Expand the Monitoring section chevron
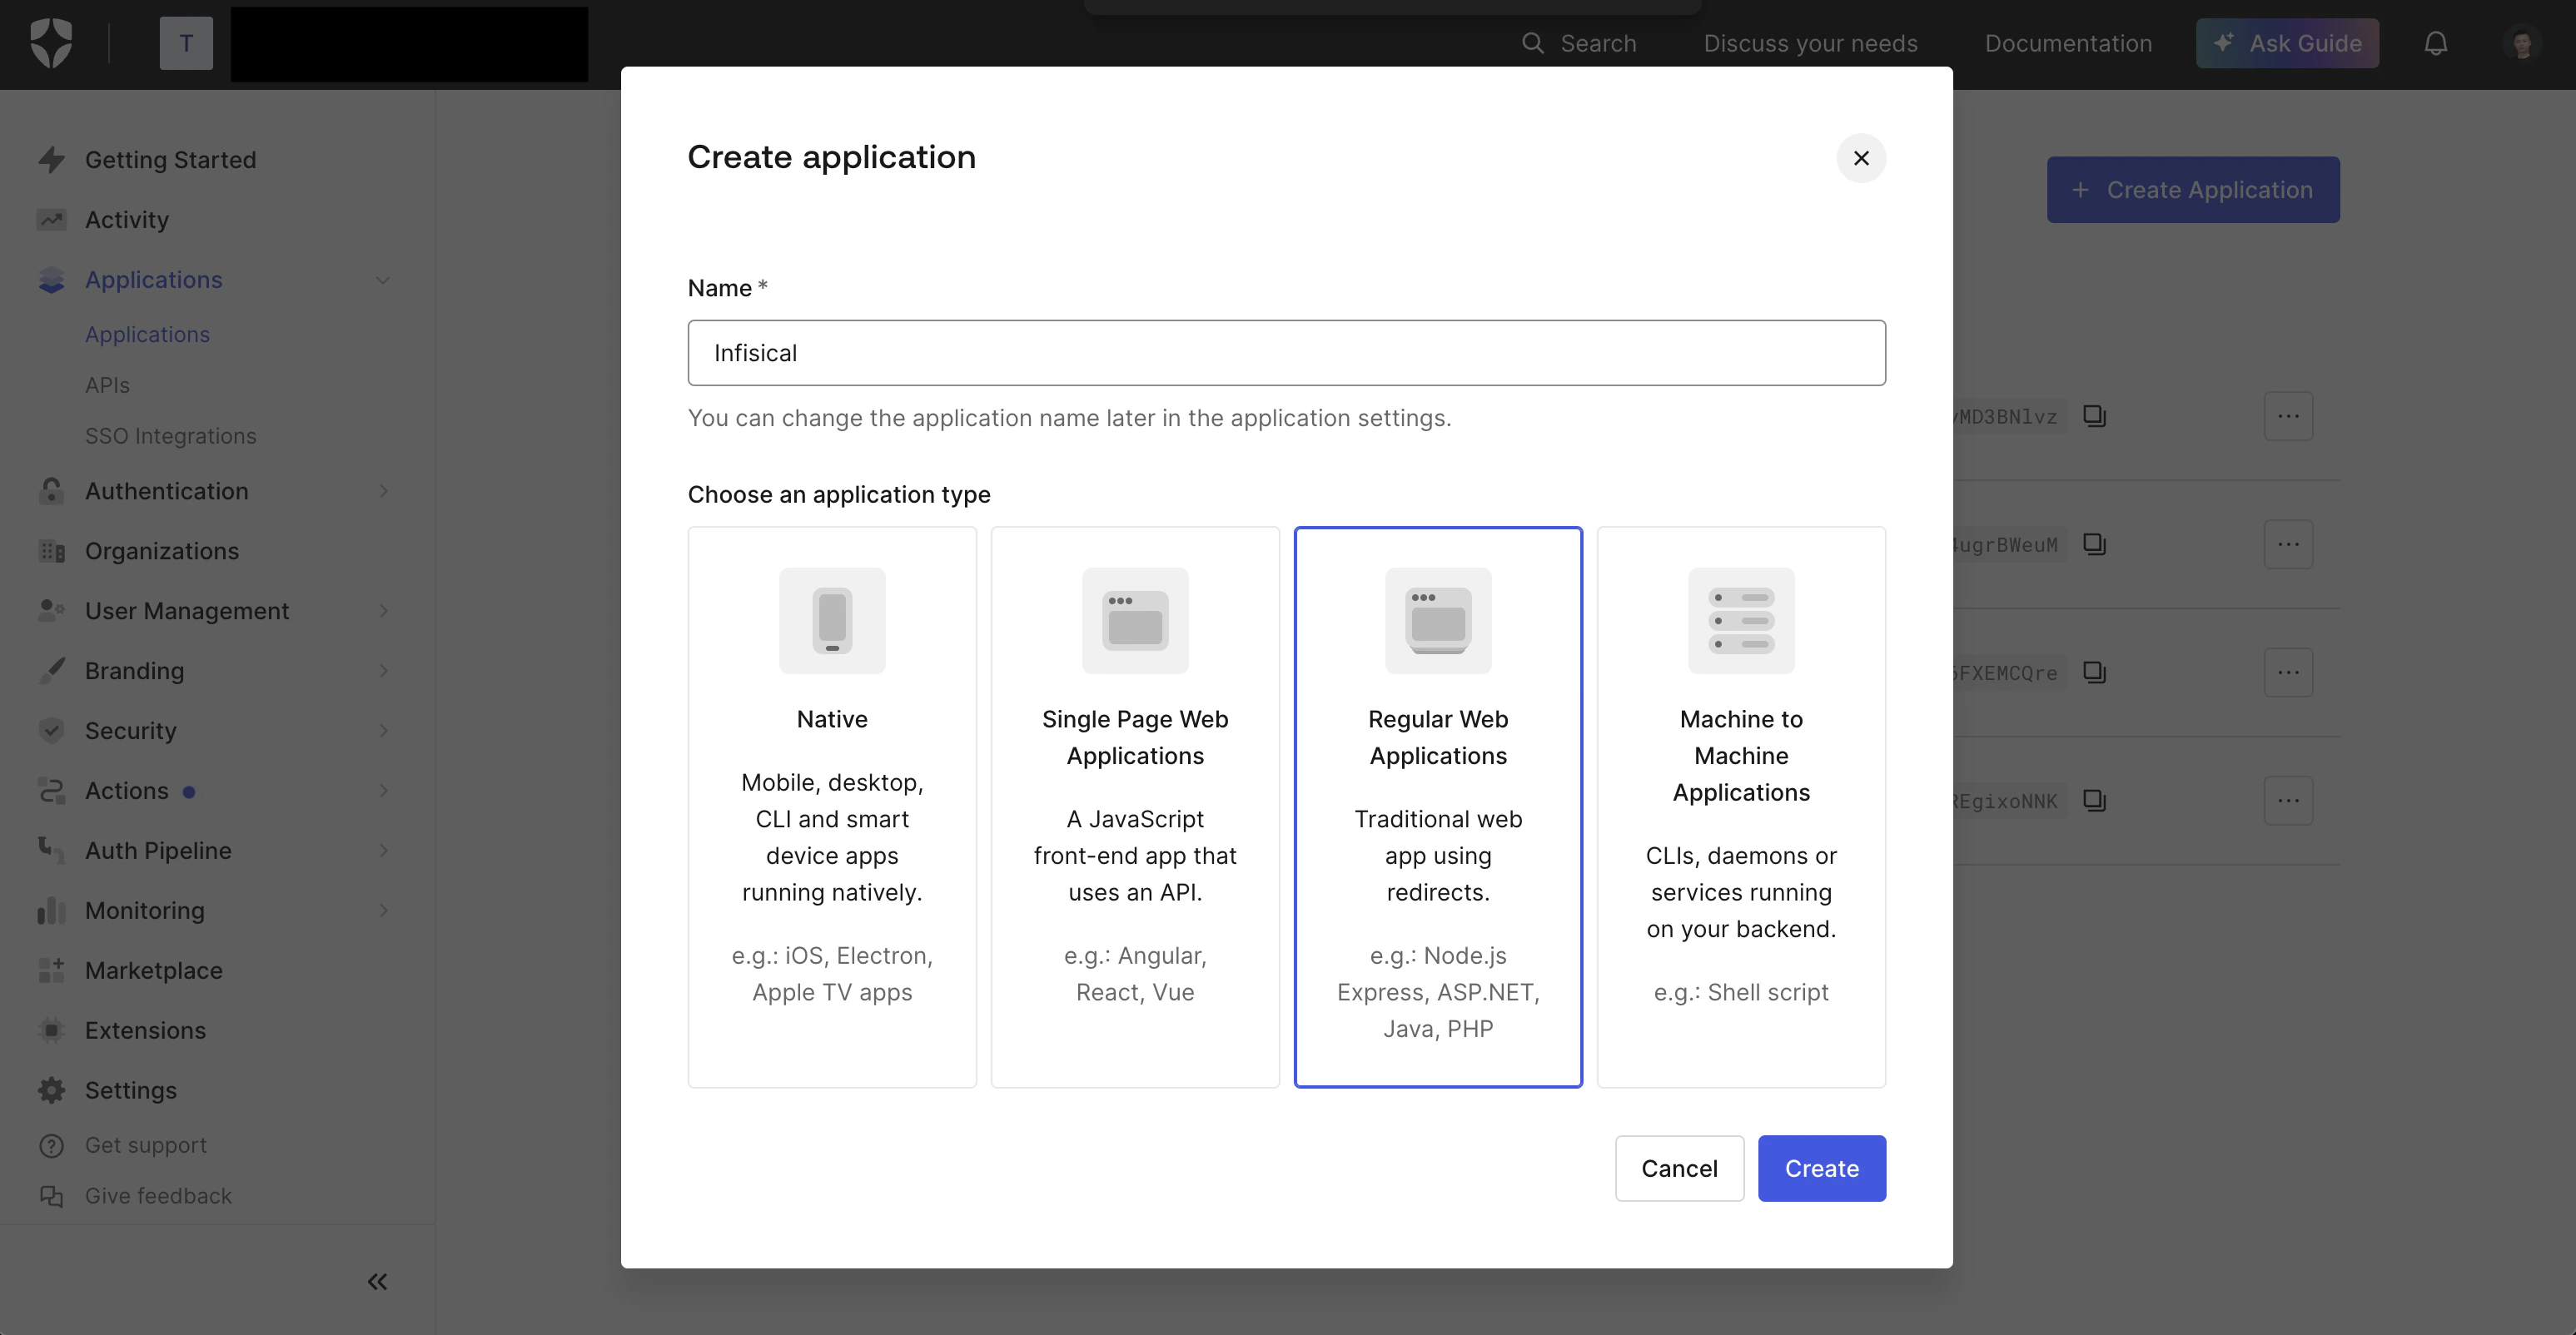2576x1335 pixels. point(383,911)
